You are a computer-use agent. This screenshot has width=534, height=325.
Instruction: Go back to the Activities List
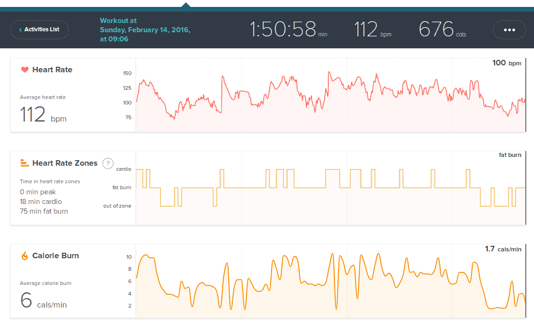point(40,29)
